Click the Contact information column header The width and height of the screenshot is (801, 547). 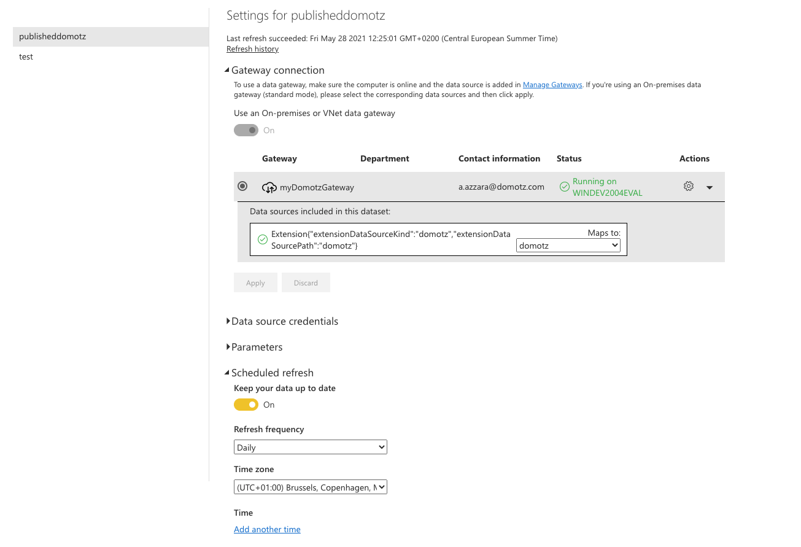[500, 158]
